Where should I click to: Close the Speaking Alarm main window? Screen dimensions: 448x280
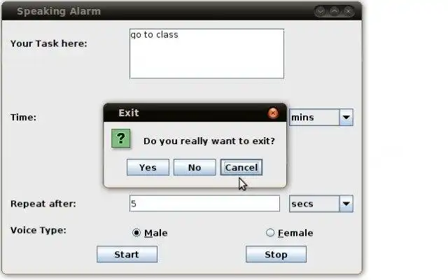coord(349,11)
